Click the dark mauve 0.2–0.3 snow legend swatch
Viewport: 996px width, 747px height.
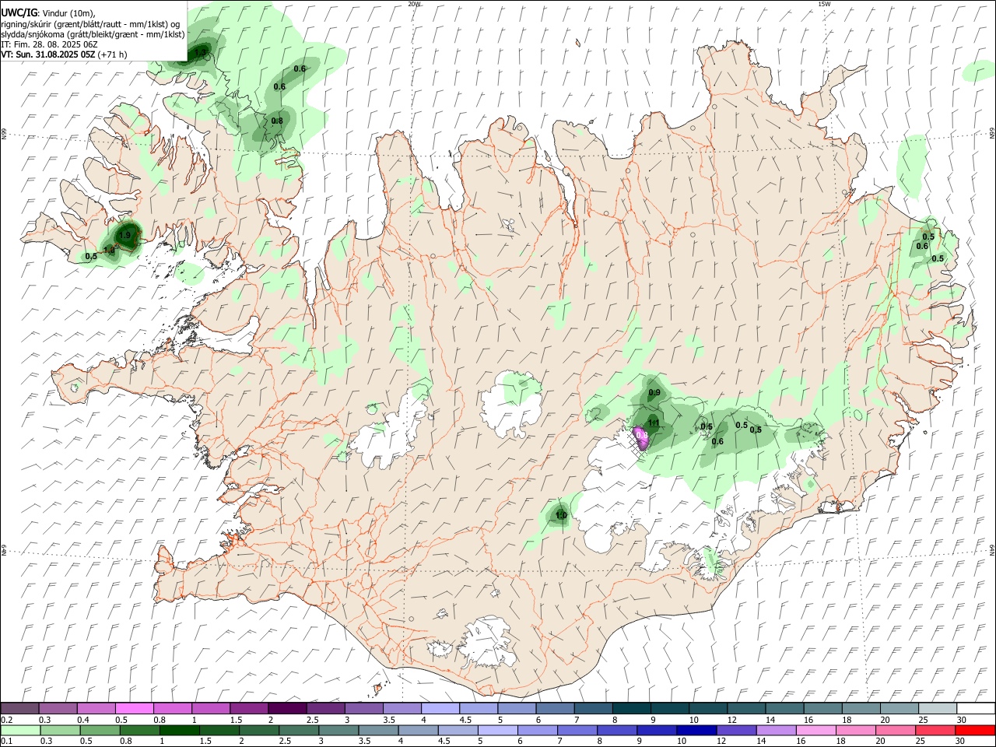tap(19, 709)
